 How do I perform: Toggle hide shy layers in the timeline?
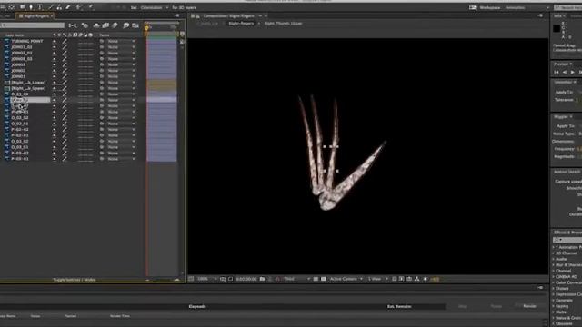click(x=96, y=25)
